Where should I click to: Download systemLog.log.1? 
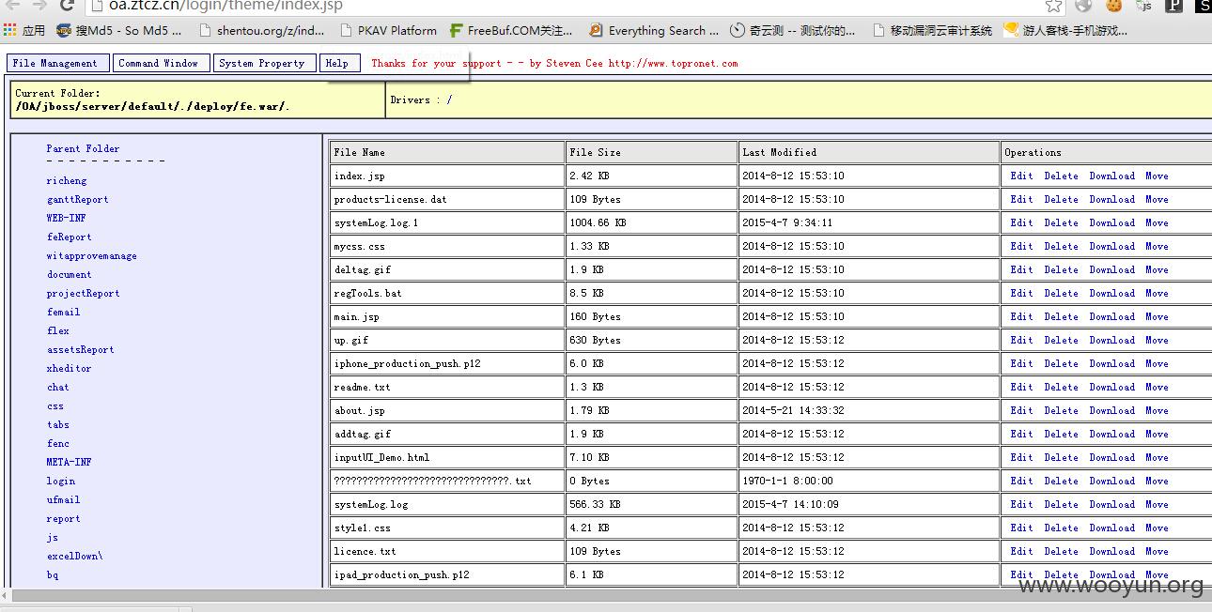(1112, 222)
